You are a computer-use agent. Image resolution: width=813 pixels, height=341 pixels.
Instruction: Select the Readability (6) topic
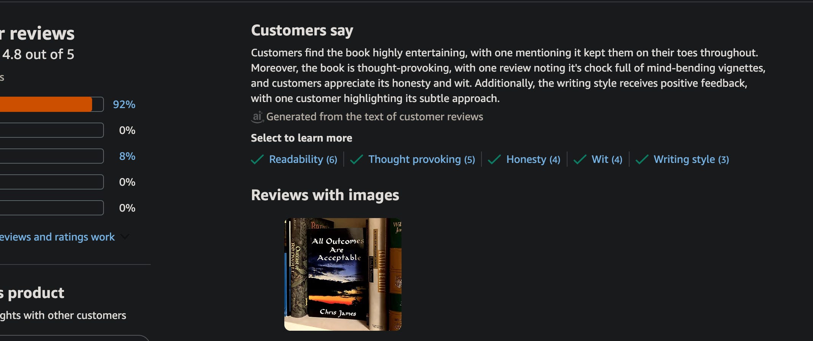[x=303, y=159]
